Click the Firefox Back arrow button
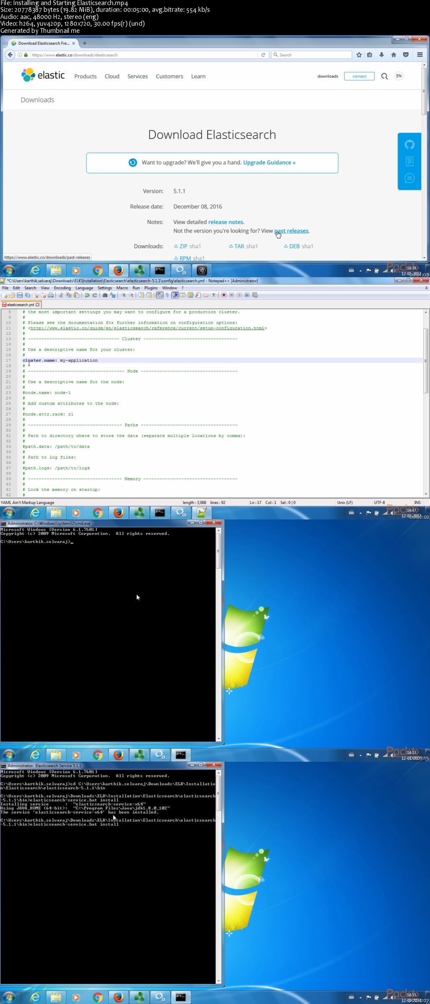 10,55
